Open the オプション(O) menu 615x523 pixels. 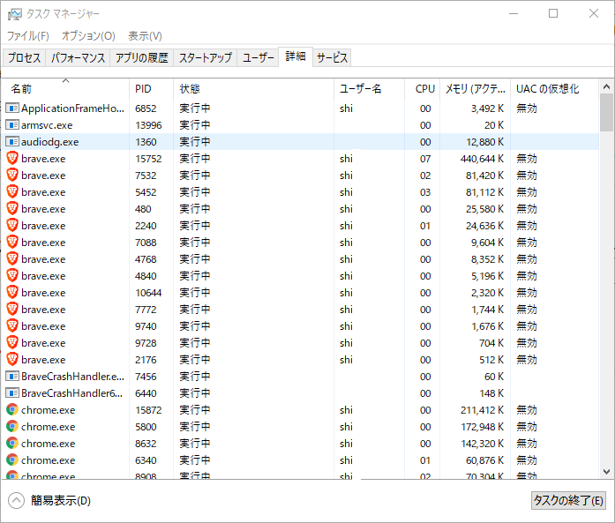click(x=88, y=36)
